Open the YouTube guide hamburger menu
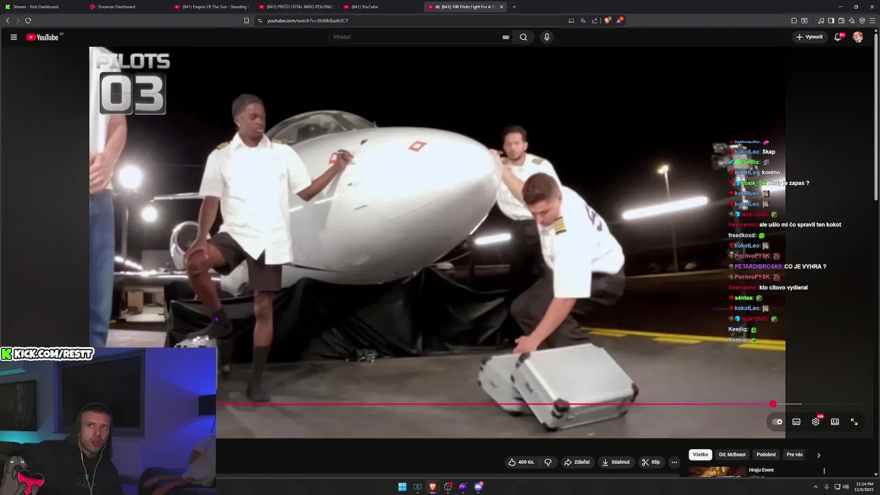This screenshot has width=880, height=495. tap(14, 37)
